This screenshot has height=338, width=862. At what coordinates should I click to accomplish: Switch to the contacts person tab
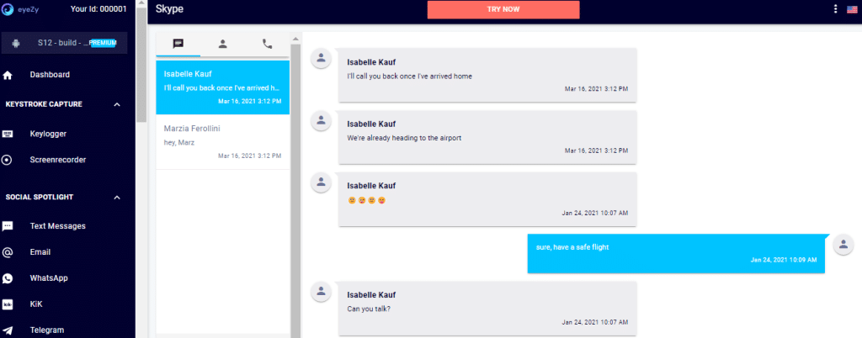pos(222,44)
